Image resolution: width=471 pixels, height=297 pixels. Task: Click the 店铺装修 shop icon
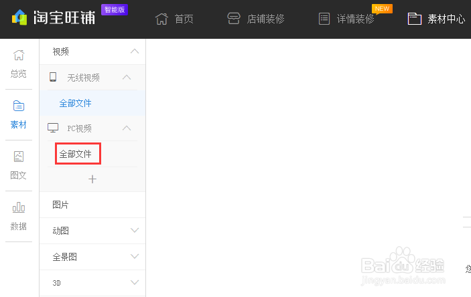coord(234,19)
